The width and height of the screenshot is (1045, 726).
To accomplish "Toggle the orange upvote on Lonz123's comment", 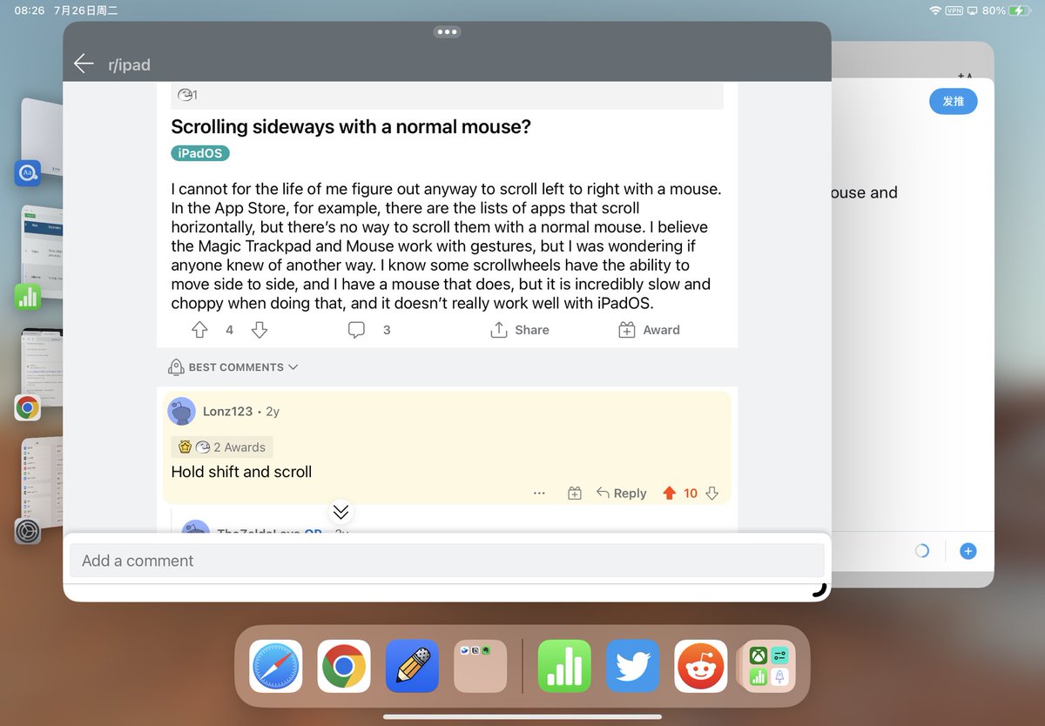I will [x=669, y=494].
